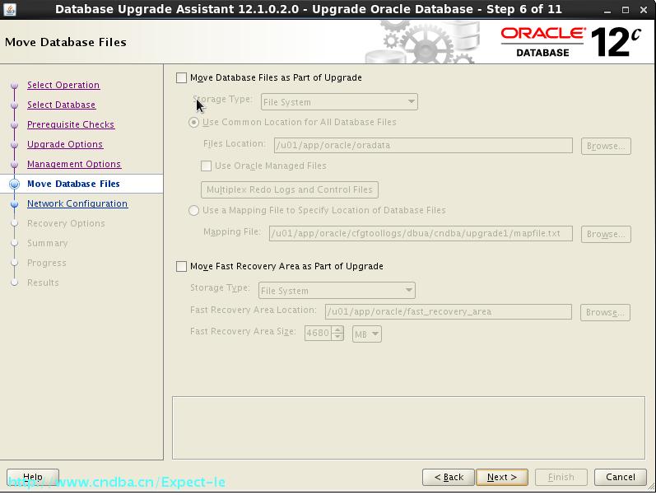The width and height of the screenshot is (656, 495).
Task: Maximize the Database Upgrade Assistant window
Action: [626, 10]
